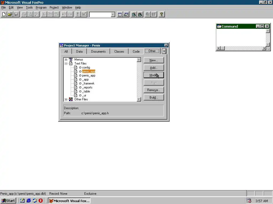
Task: Open the Help menu
Action: click(78, 7)
